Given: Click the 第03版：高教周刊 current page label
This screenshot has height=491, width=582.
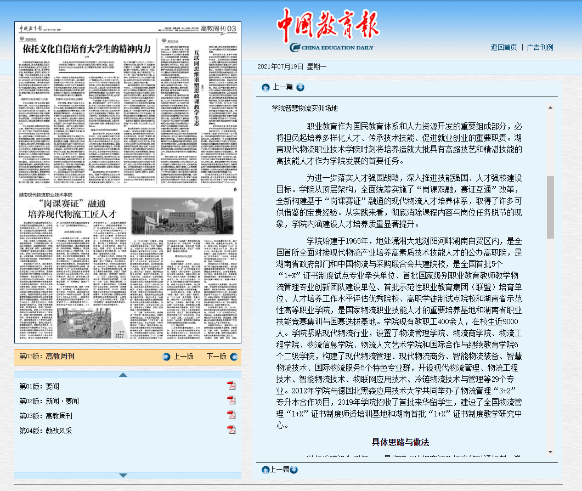Looking at the screenshot, I should [x=47, y=356].
